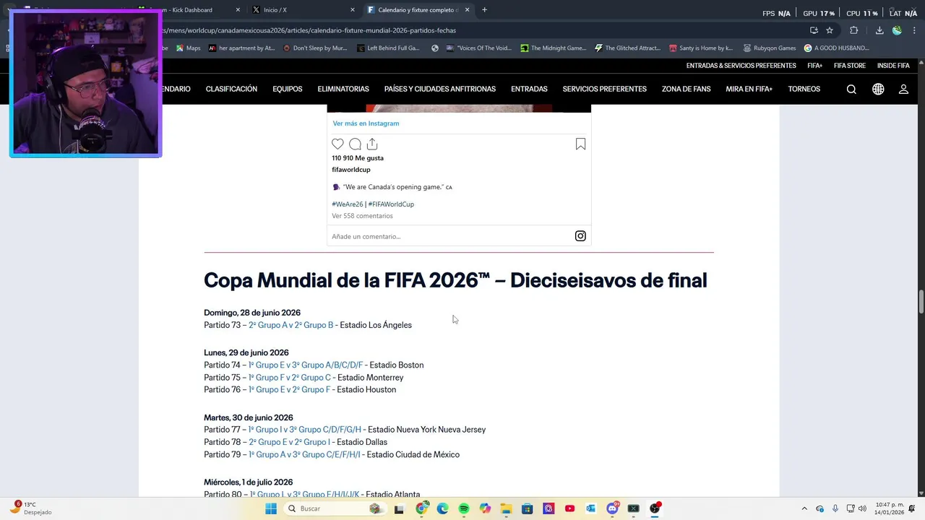Open 2º Grupo E v 2º Grupo I link
Screen dimensions: 925x520
(x=289, y=442)
